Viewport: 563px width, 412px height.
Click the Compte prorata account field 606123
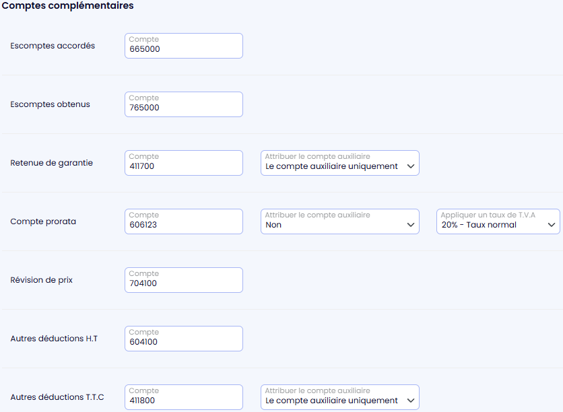[183, 221]
